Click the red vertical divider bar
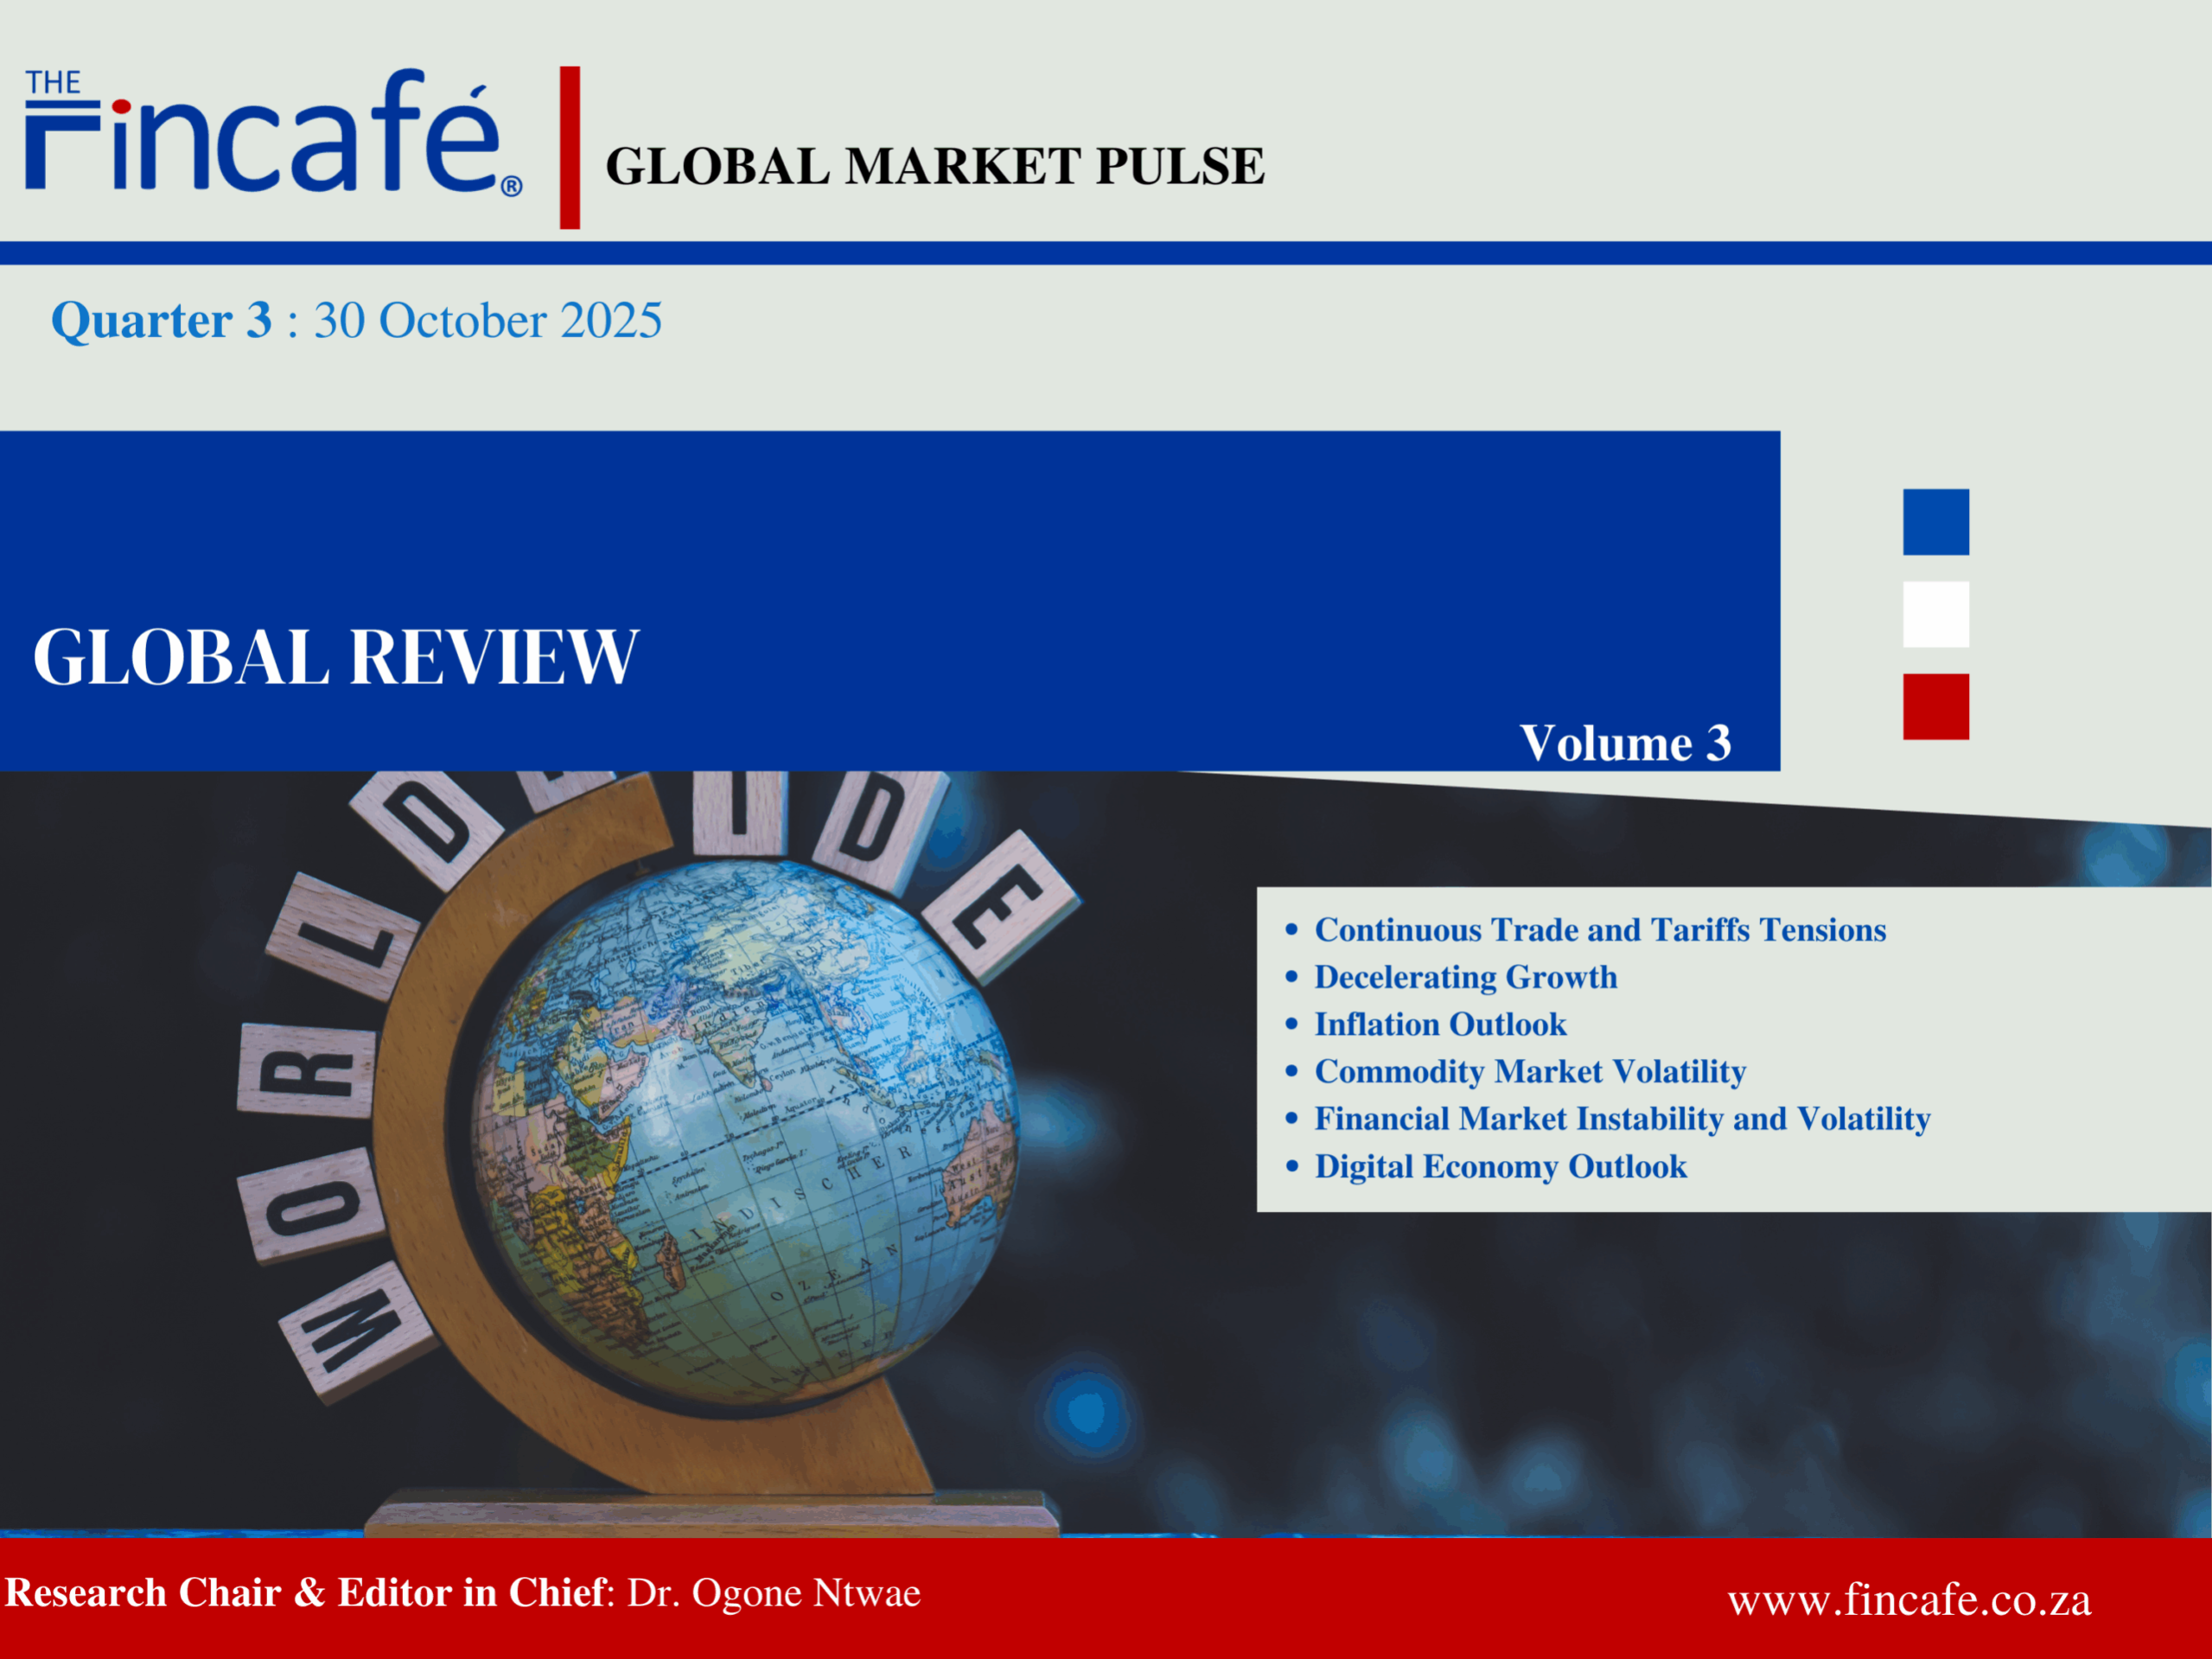This screenshot has width=2212, height=1659. [569, 147]
